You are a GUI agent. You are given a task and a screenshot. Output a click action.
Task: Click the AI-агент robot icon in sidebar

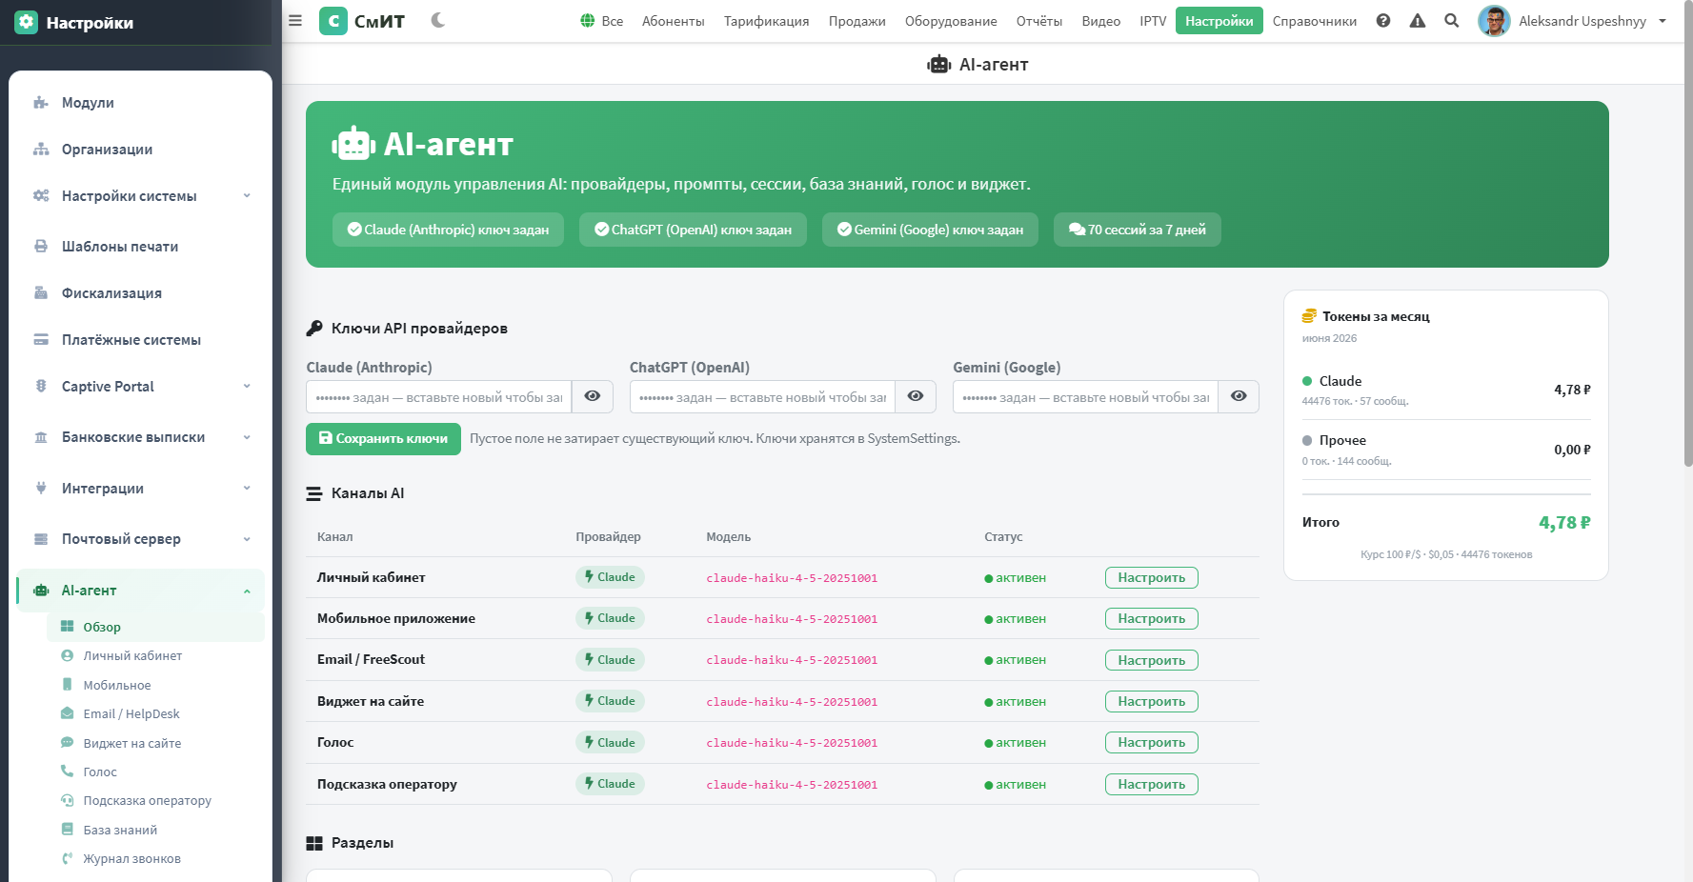(41, 591)
